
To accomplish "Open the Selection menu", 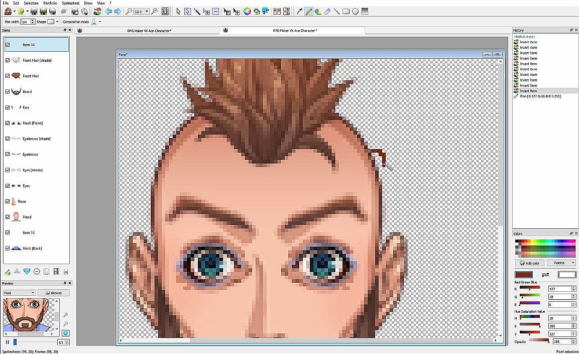I will [31, 3].
